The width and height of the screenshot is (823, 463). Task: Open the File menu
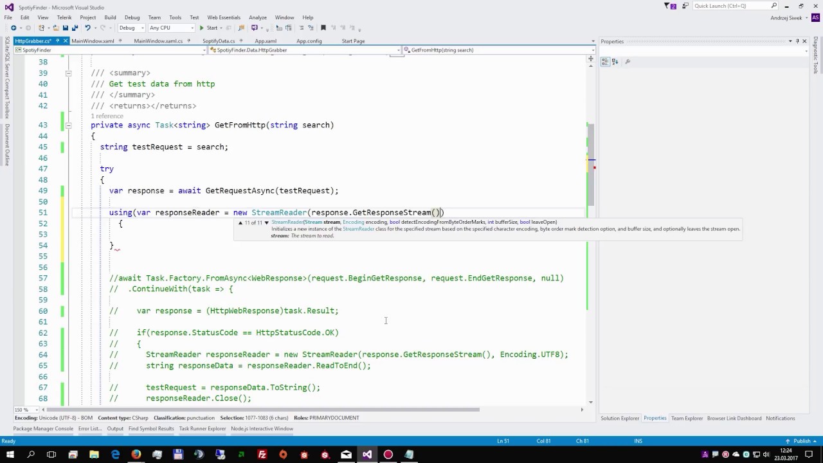click(x=8, y=17)
